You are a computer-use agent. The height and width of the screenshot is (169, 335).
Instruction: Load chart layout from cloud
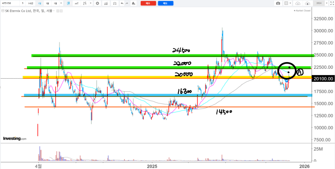pyautogui.click(x=298, y=3)
